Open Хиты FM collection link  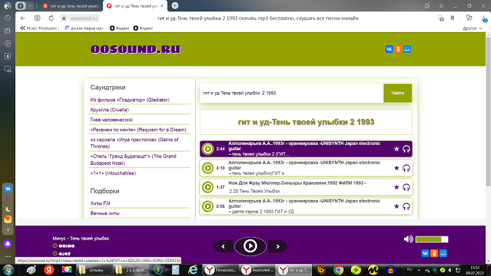(x=100, y=203)
